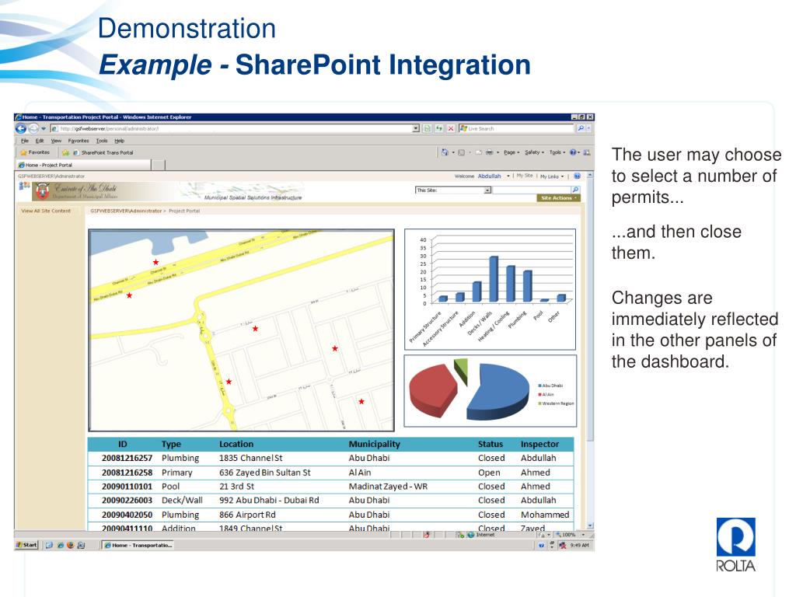The image size is (796, 597).
Task: Open the new blank tab button
Action: [159, 165]
